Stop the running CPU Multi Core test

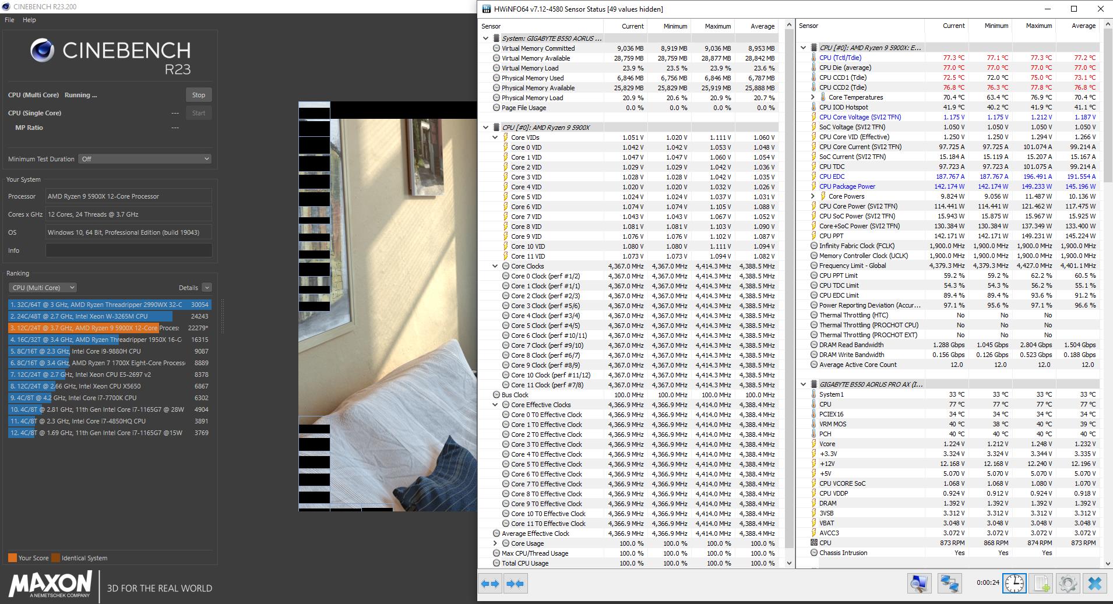click(x=199, y=95)
